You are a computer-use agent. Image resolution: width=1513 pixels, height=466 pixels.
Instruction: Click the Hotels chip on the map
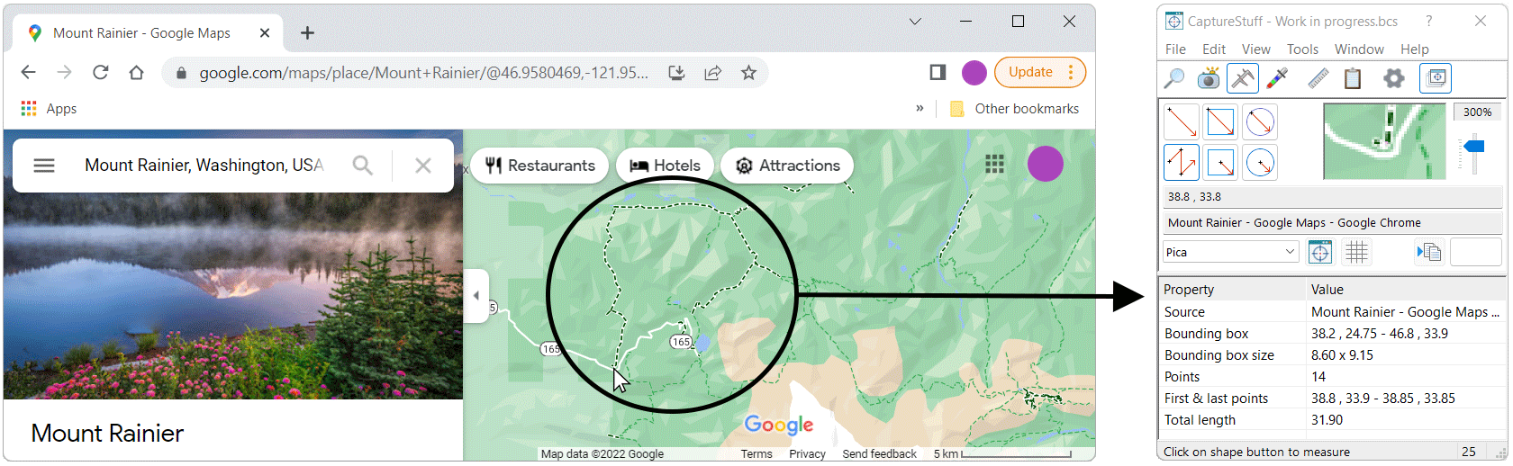coord(665,166)
